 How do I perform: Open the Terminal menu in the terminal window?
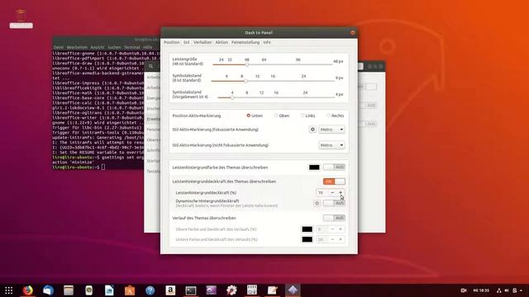click(x=132, y=48)
